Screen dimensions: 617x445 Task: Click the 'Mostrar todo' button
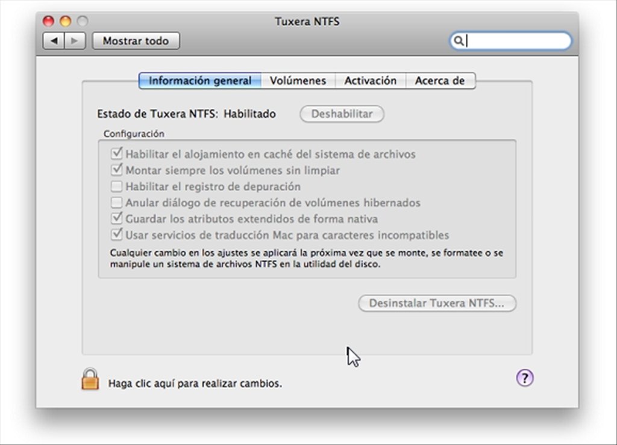click(x=136, y=41)
